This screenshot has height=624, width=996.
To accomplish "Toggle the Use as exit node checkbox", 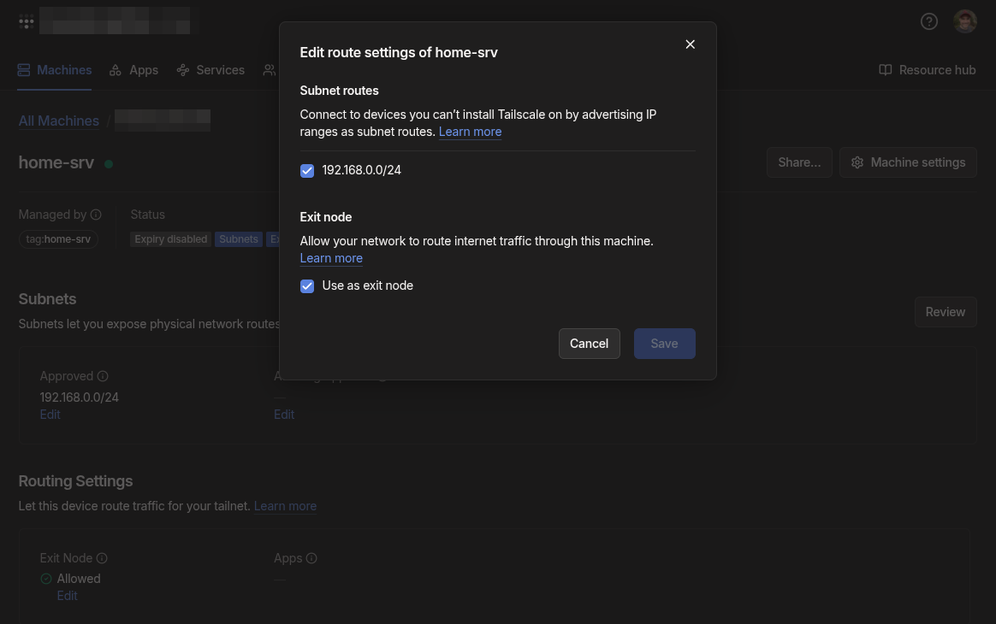I will [x=307, y=286].
